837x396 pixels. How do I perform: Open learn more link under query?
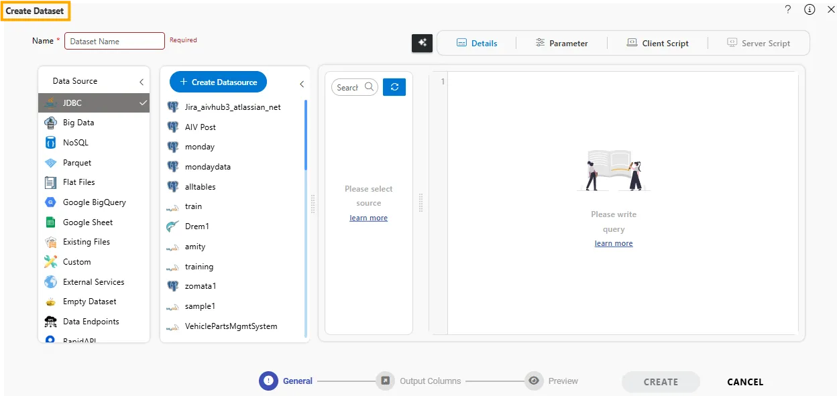[613, 244]
